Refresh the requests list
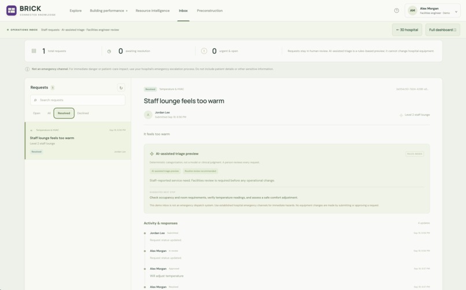Viewport: 466px width, 290px height. pos(121,88)
